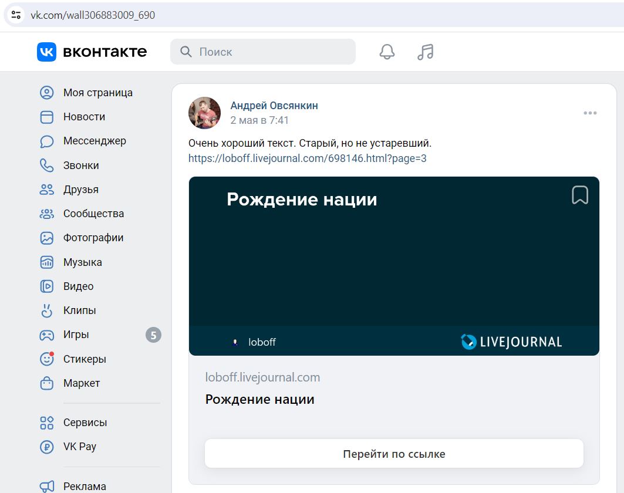Image resolution: width=624 pixels, height=493 pixels.
Task: Save link with the bookmark icon
Action: (x=580, y=195)
